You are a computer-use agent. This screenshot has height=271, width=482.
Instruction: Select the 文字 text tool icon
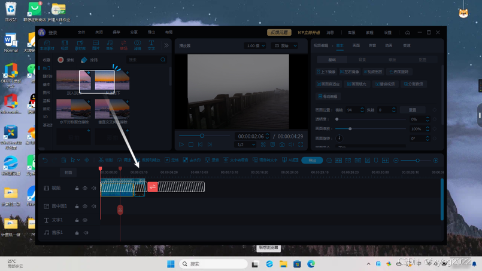(151, 45)
